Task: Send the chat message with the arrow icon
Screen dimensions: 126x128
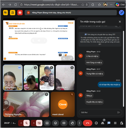Action: [119, 112]
